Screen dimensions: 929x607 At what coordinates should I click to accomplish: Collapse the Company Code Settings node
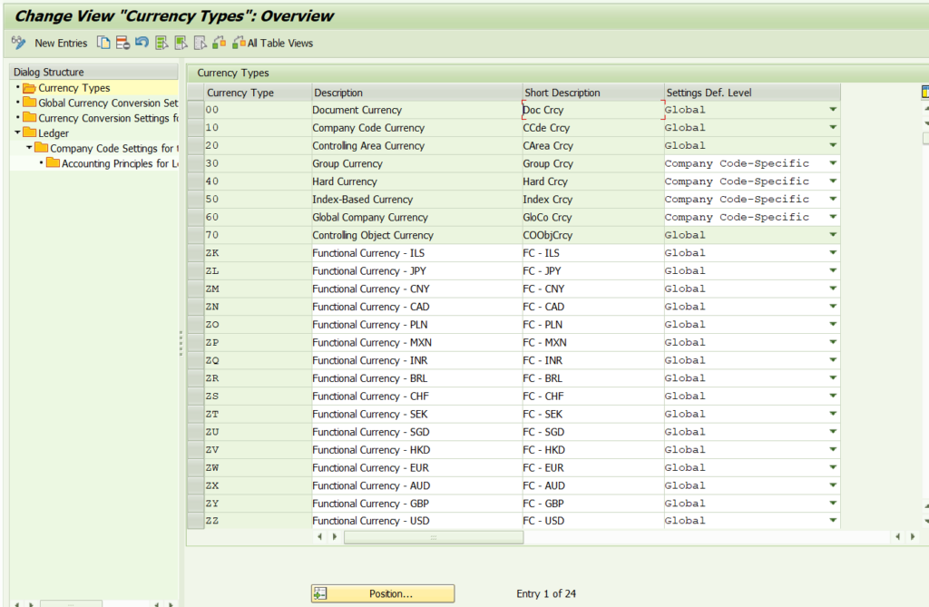coord(27,148)
